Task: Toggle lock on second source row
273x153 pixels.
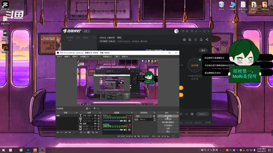Action: (x=98, y=118)
